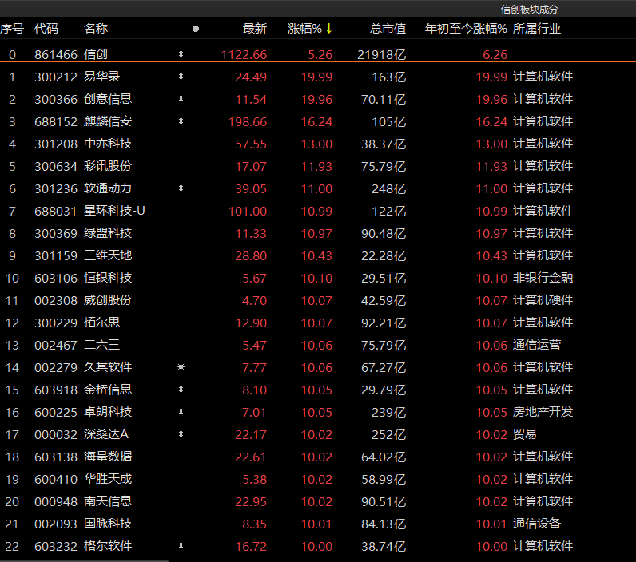Select stock name 深桑达A
The height and width of the screenshot is (562, 636).
coord(106,434)
